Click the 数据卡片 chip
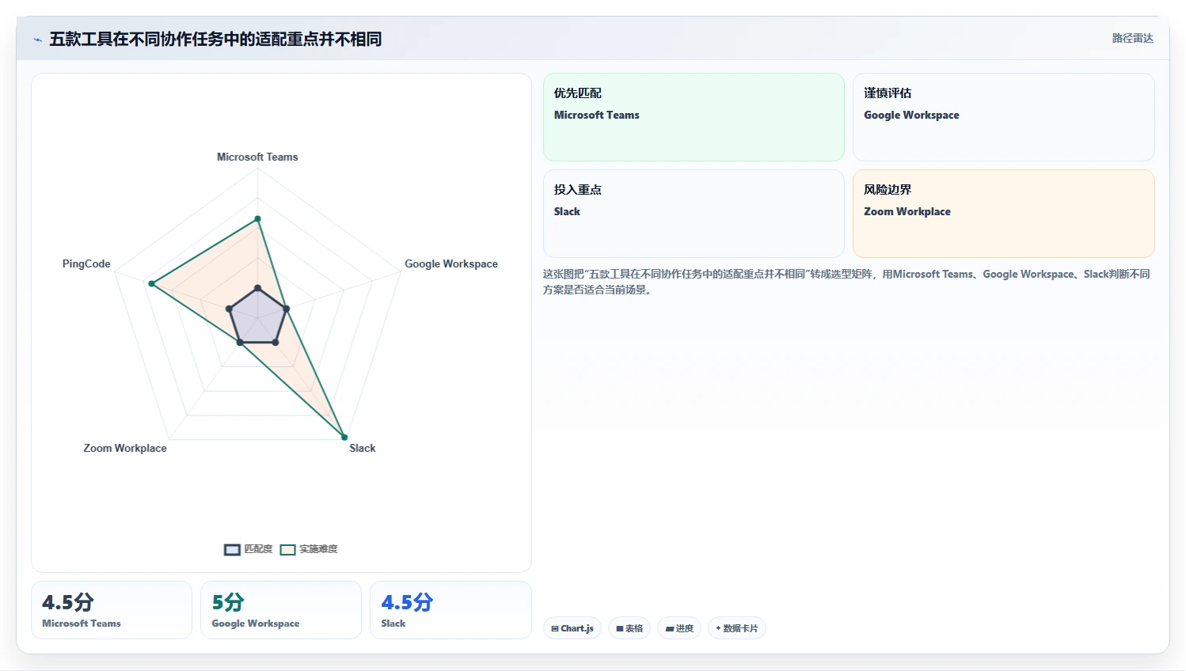The image size is (1186, 671). tap(736, 628)
